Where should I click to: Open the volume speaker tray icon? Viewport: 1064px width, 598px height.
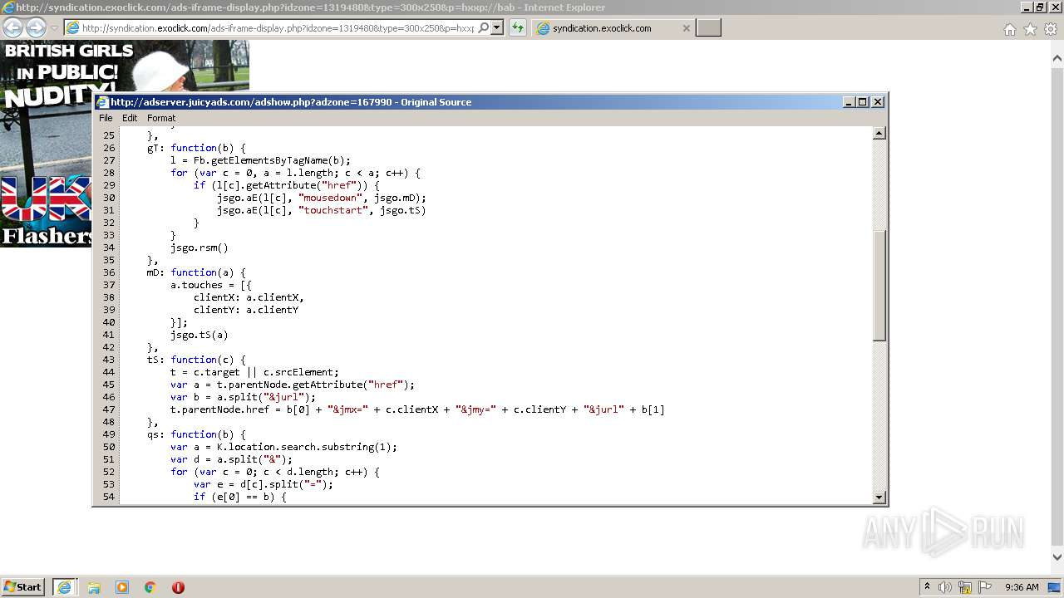coord(945,587)
